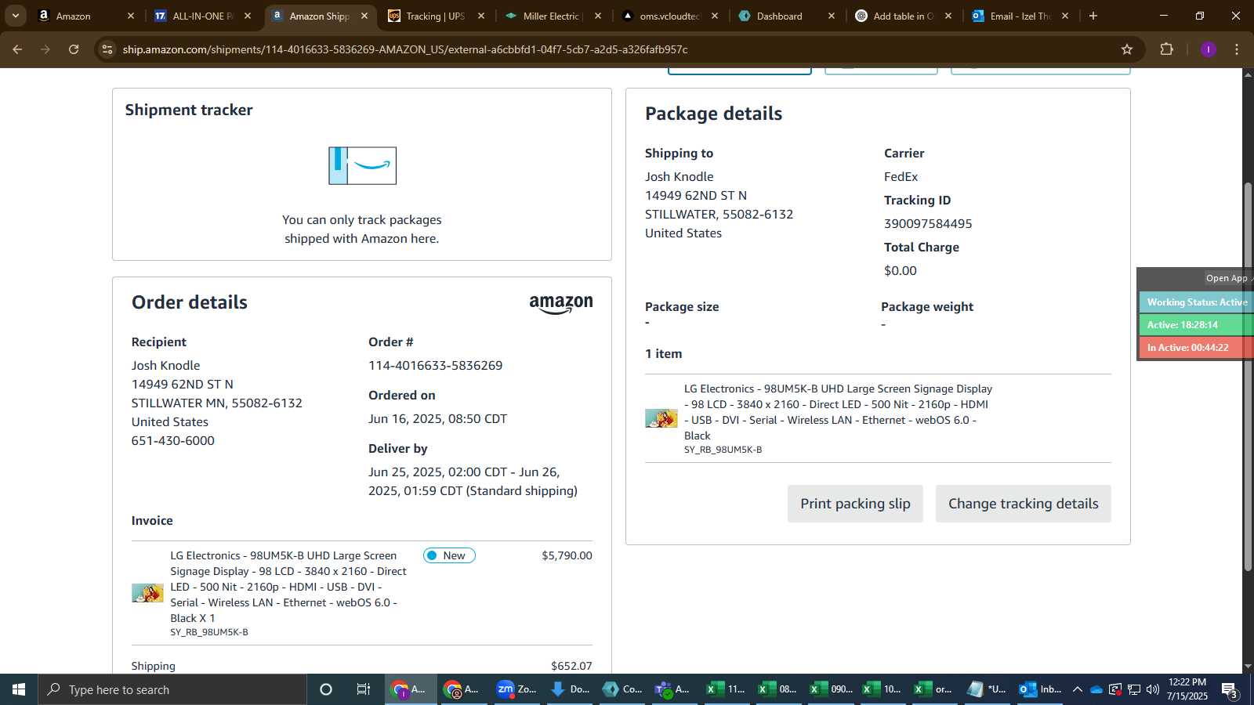Click SKU SY_RB_98UM5K-B in Package details

(723, 450)
